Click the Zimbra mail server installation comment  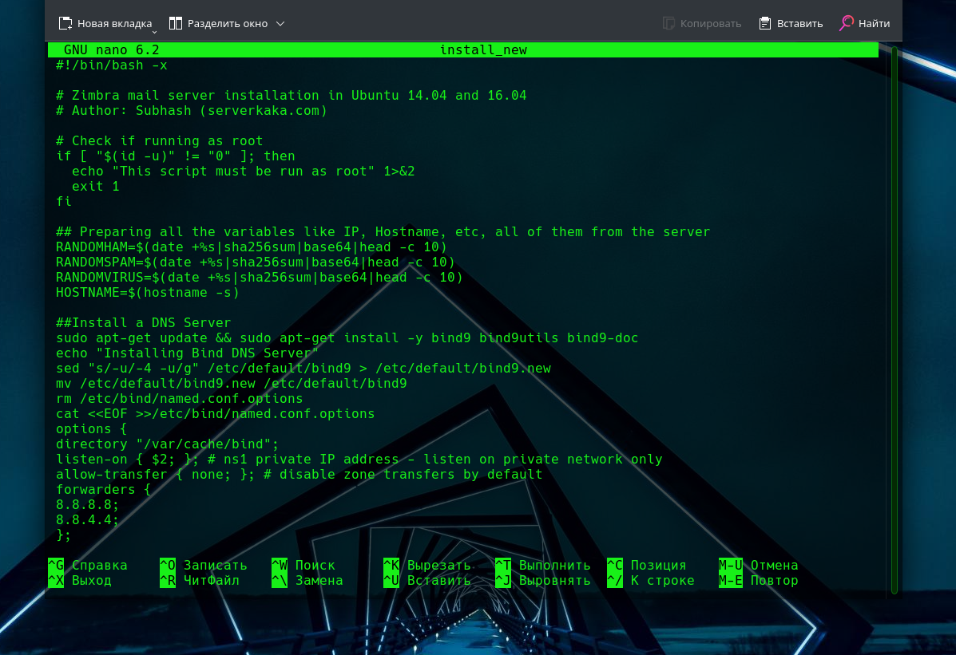(292, 96)
